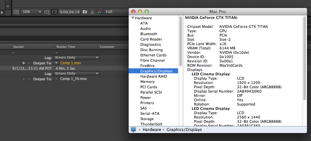Click Hardware in the bottom path bar

click(x=152, y=130)
